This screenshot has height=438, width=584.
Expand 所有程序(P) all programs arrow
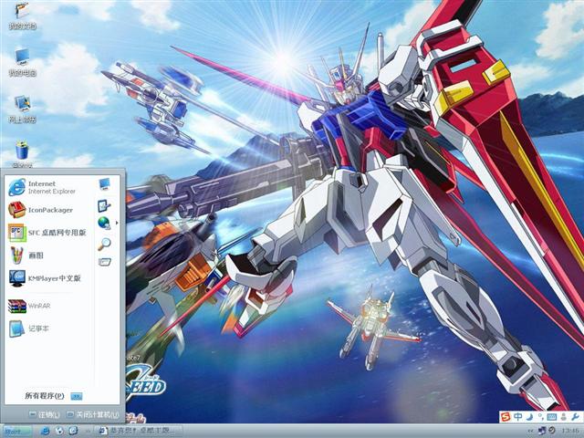tap(77, 396)
